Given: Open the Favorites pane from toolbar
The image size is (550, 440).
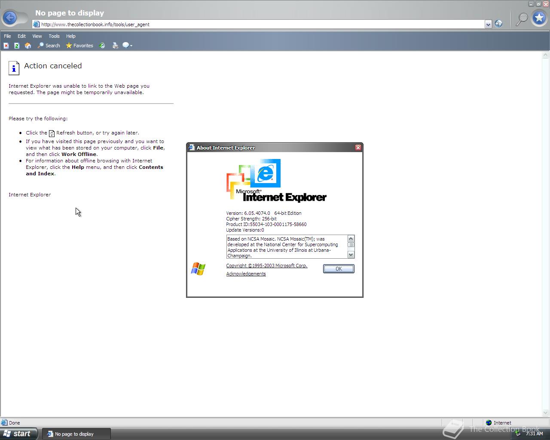Looking at the screenshot, I should [x=79, y=46].
